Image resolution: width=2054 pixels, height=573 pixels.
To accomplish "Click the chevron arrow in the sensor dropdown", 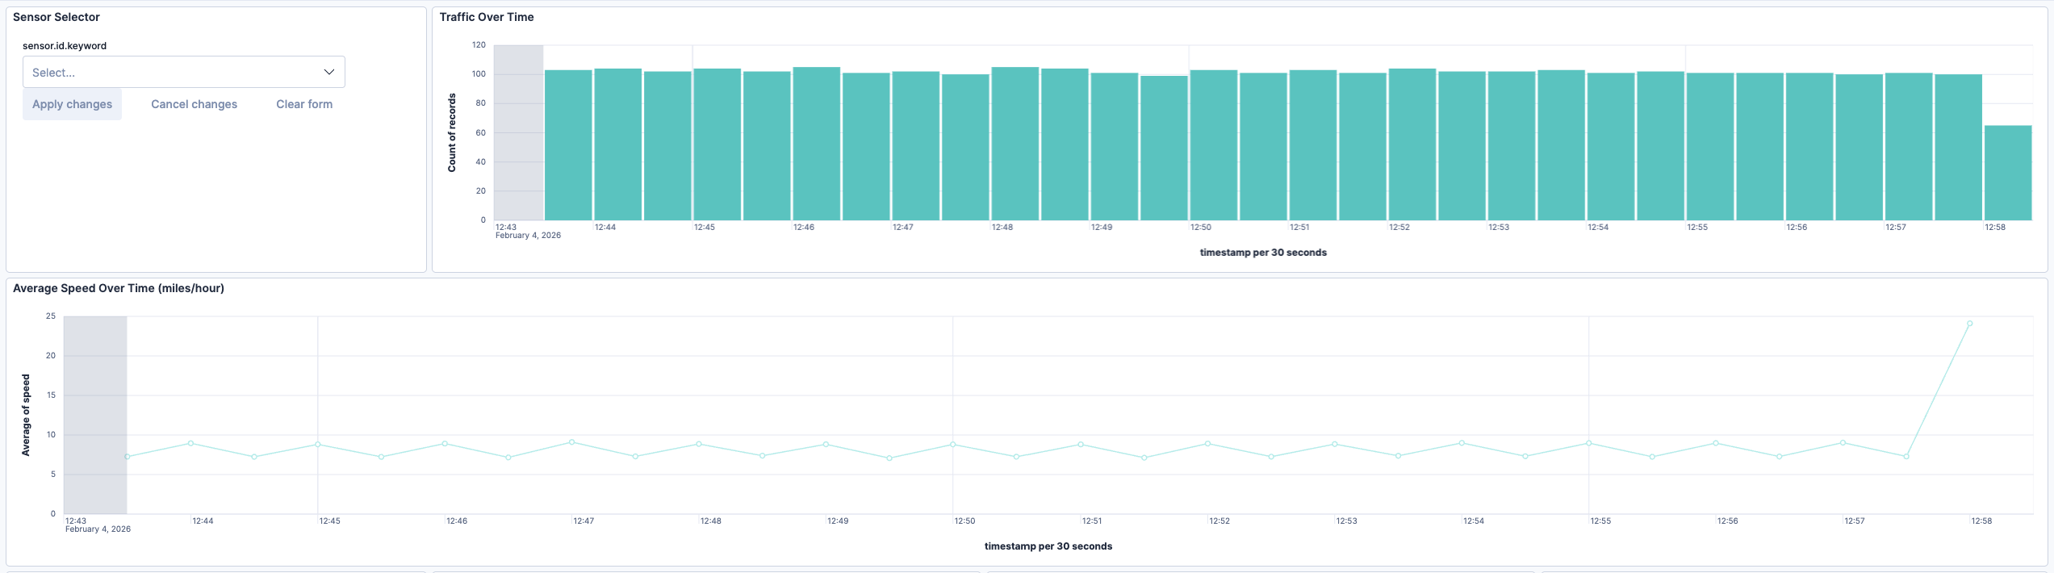I will [x=329, y=72].
